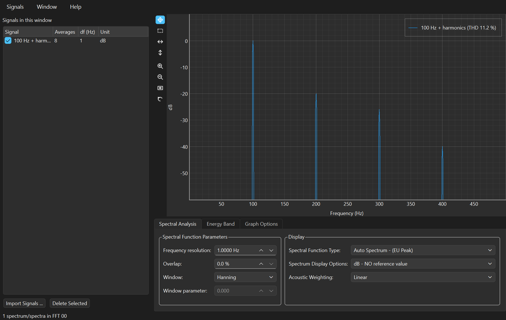Click the Import Signals ... button
506x320 pixels.
24,303
